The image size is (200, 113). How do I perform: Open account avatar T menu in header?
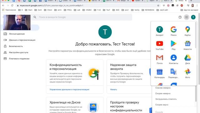tap(193, 17)
